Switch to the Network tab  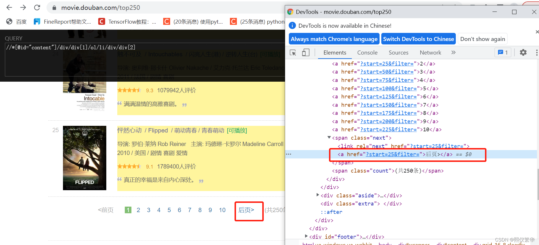point(430,53)
